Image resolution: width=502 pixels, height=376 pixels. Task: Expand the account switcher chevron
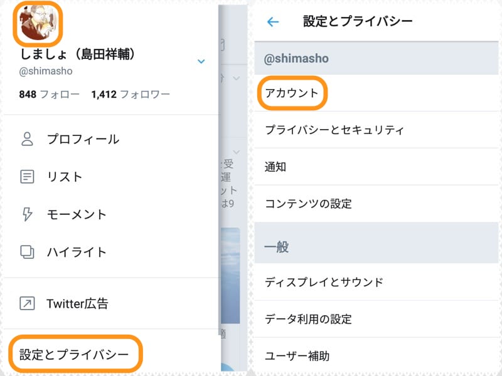tap(201, 61)
